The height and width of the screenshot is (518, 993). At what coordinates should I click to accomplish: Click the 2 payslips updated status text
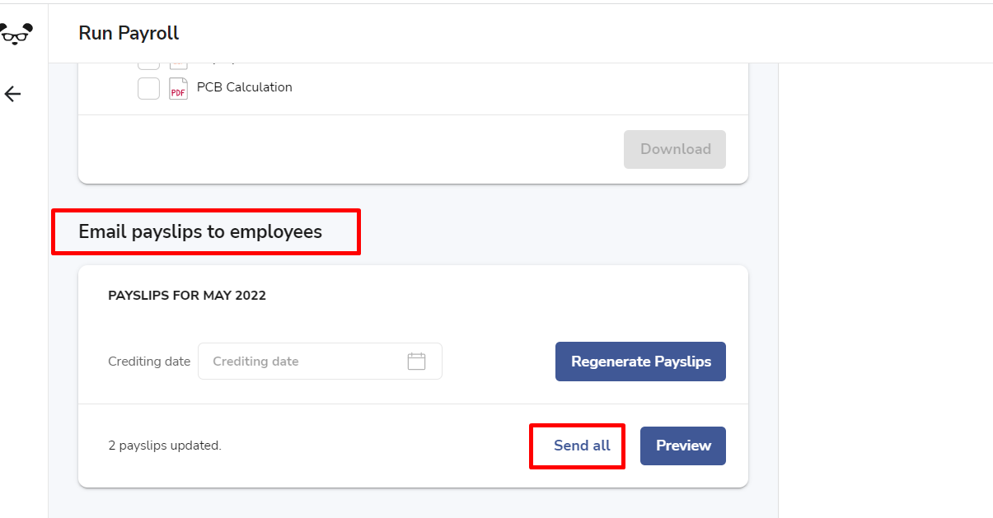click(x=165, y=446)
